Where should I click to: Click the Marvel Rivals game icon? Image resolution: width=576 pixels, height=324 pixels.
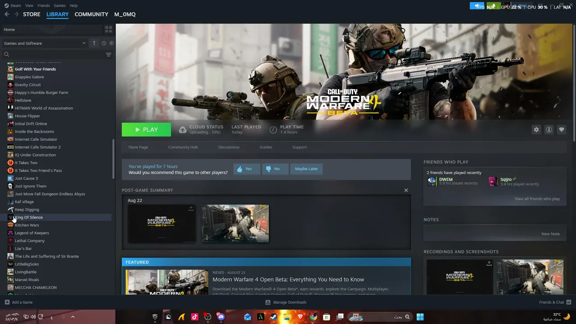pos(10,280)
